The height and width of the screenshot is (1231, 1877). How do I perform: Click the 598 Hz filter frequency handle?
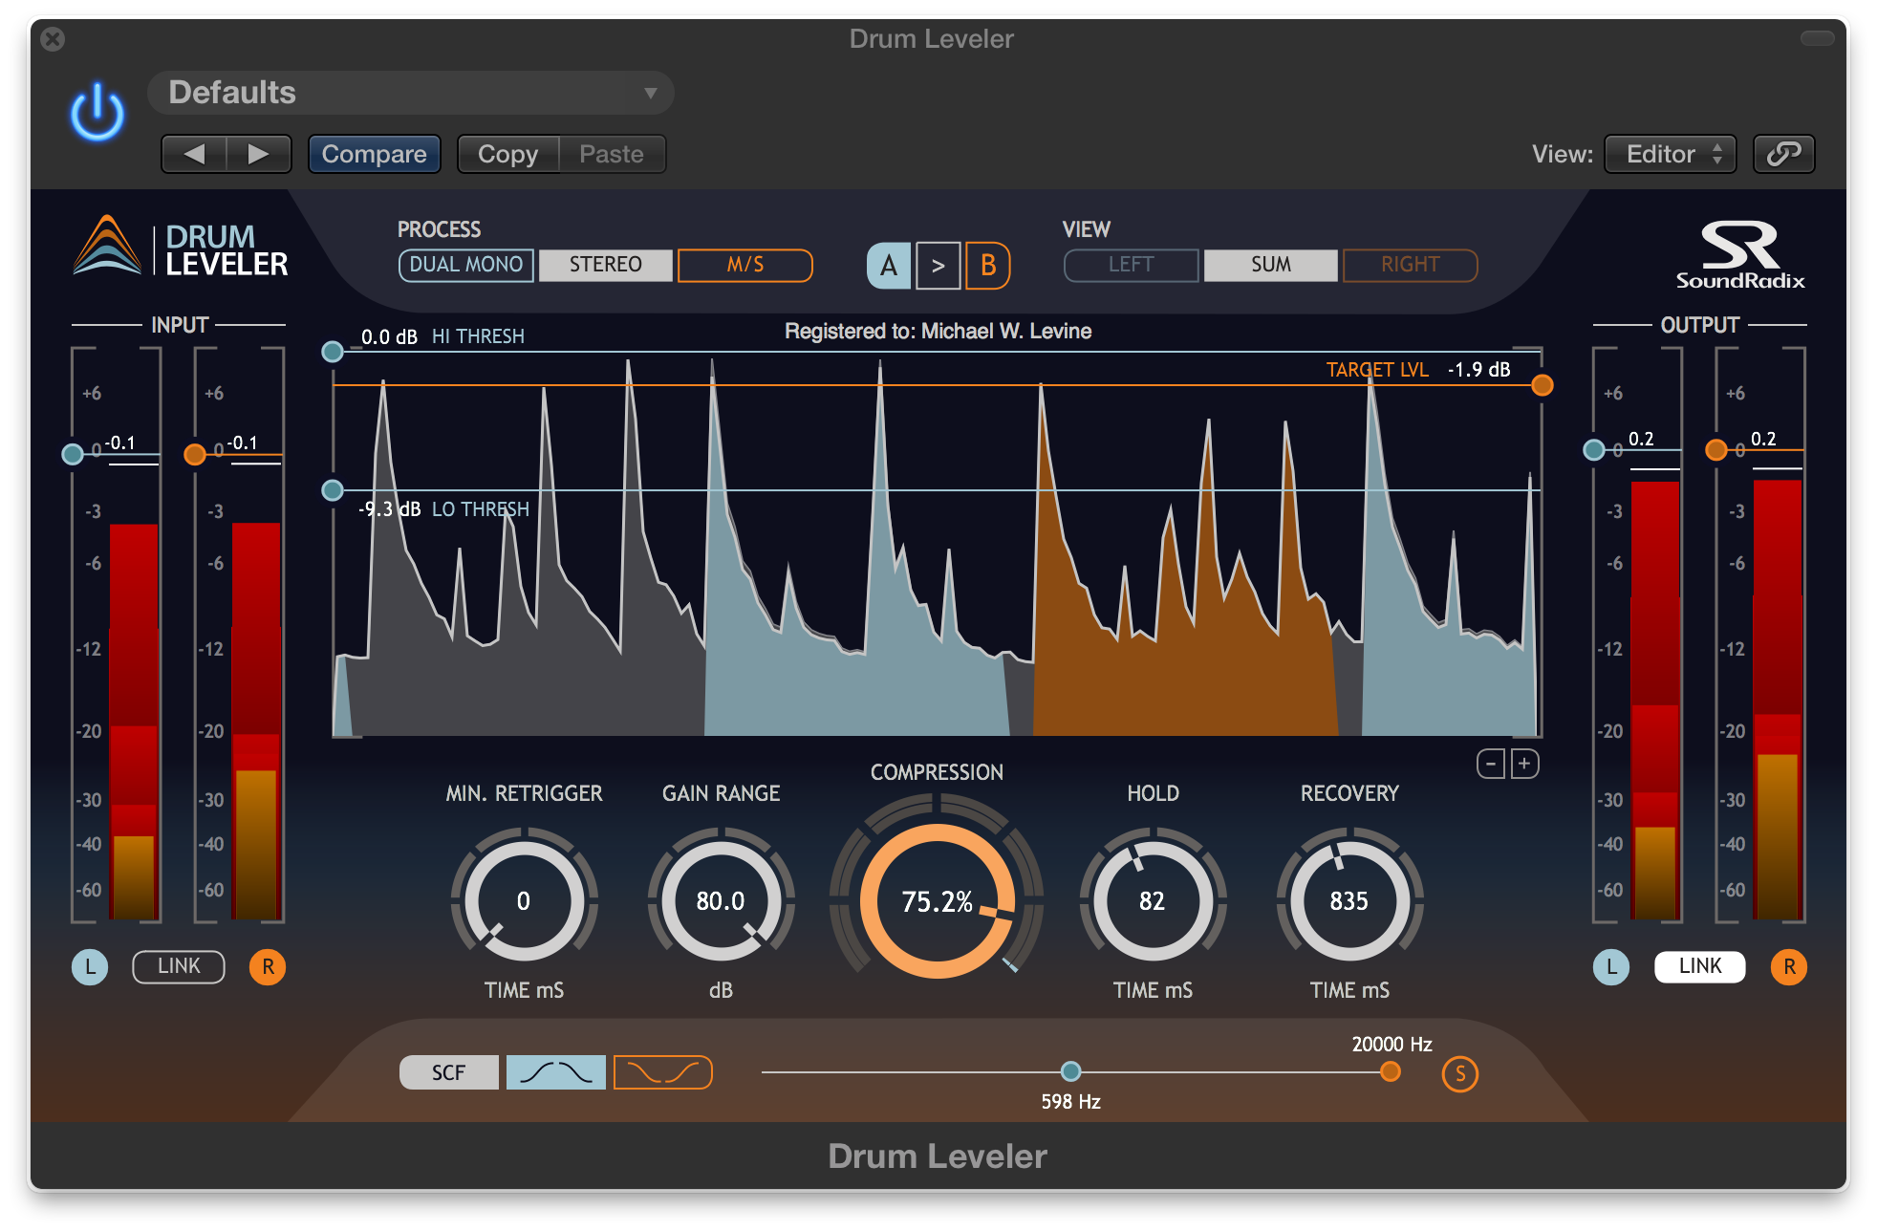point(1070,1071)
